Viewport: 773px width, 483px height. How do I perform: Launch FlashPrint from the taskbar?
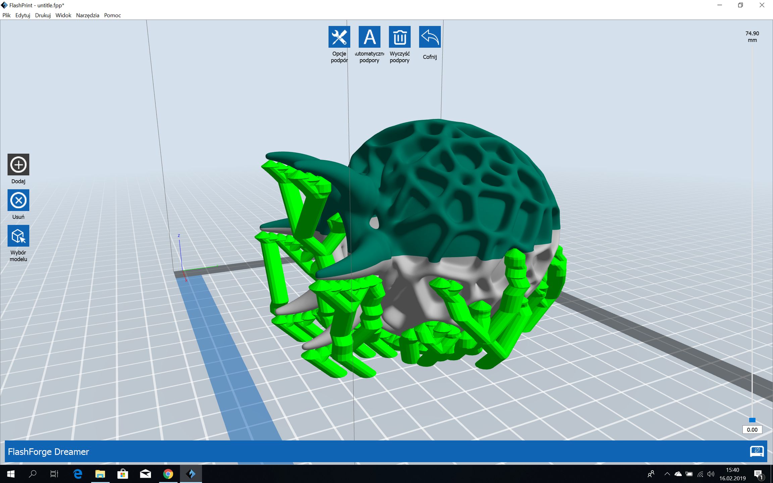tap(191, 474)
